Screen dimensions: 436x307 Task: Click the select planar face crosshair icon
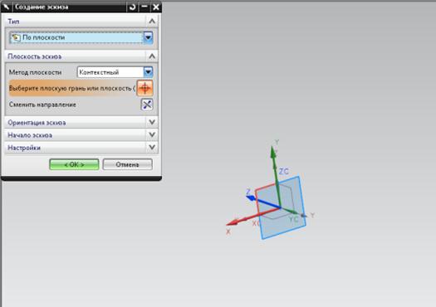pos(145,88)
